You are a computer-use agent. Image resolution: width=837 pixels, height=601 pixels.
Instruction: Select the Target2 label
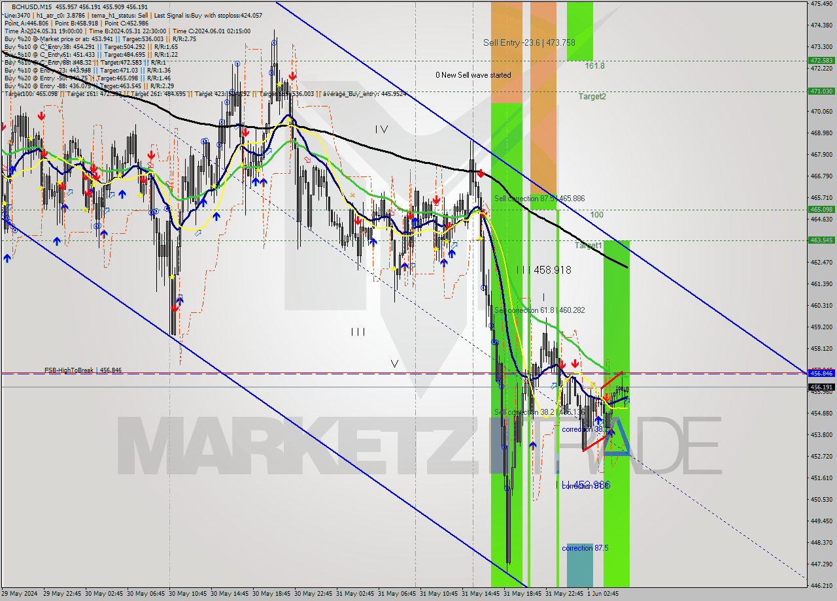[x=592, y=96]
